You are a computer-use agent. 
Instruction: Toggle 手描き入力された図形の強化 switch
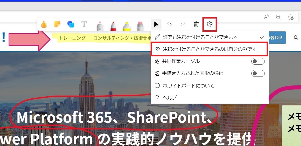258,73
